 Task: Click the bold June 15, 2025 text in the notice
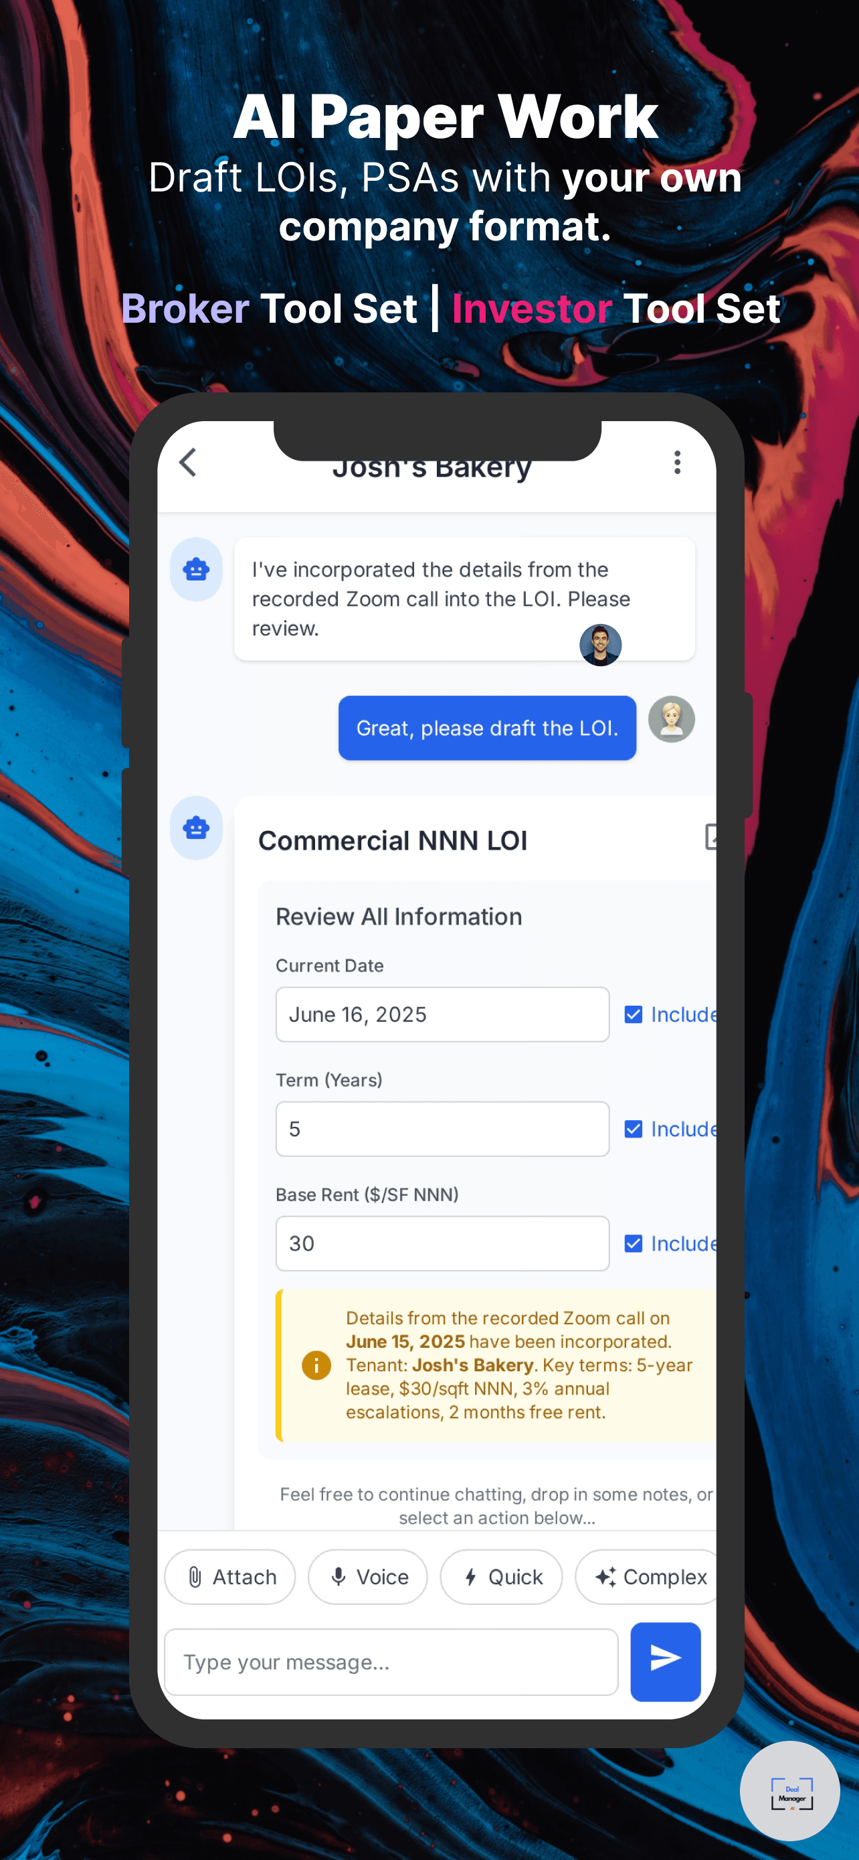405,1342
